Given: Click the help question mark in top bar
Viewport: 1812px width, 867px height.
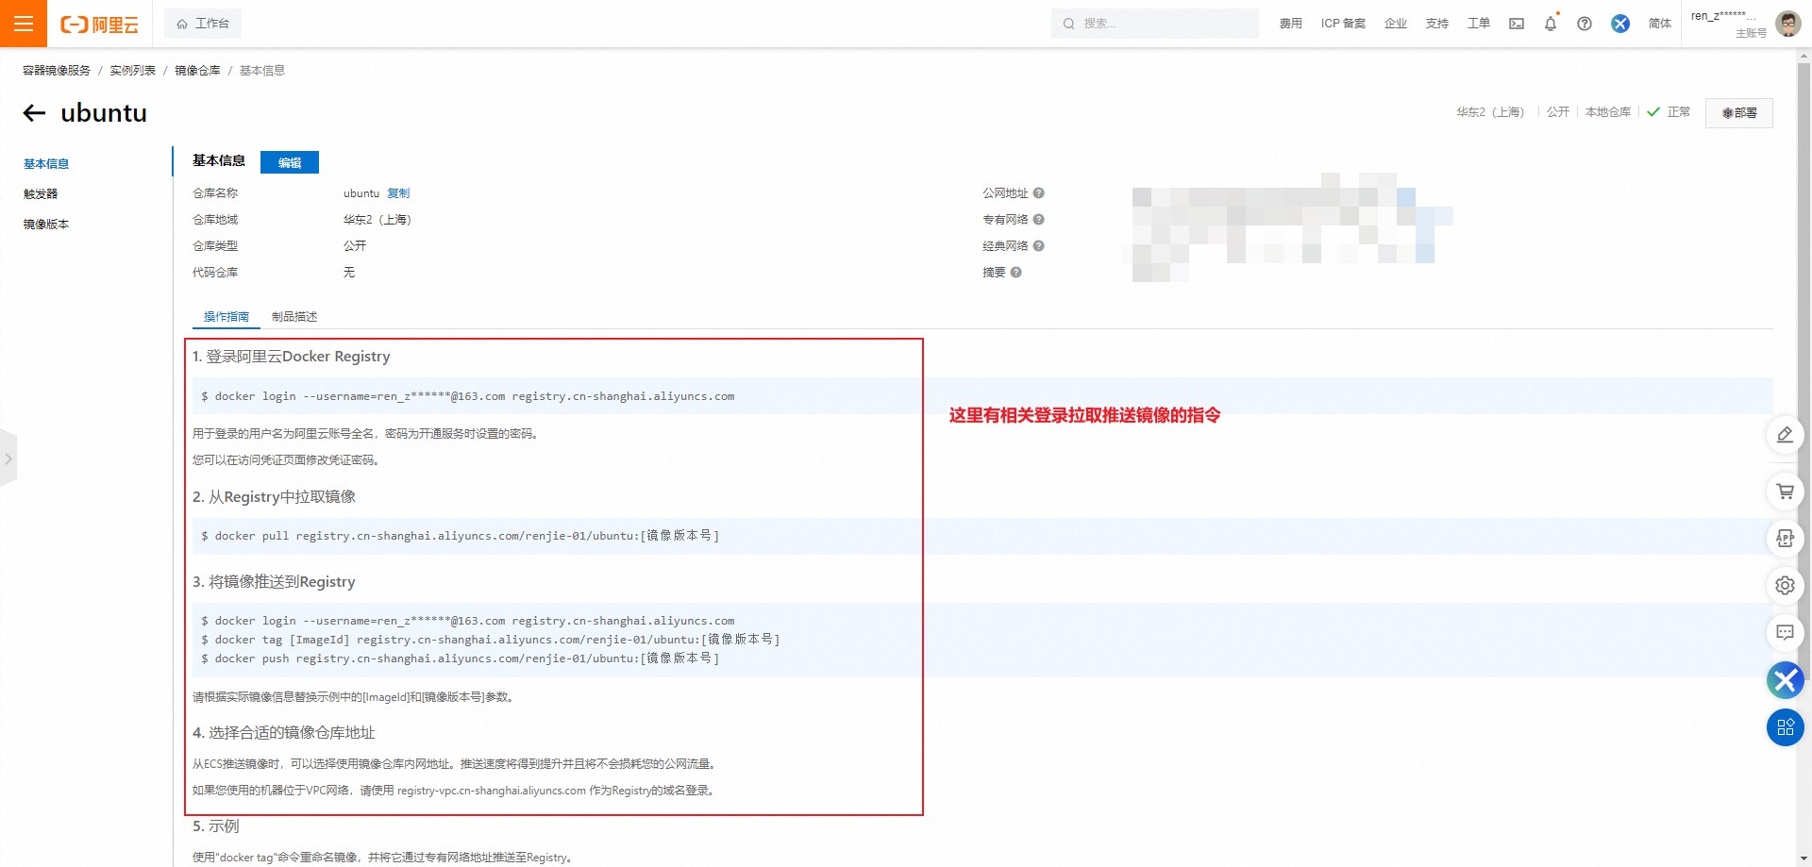Looking at the screenshot, I should [1585, 24].
